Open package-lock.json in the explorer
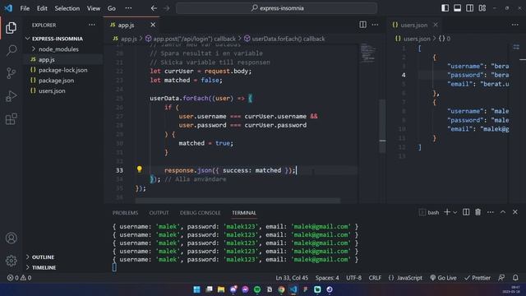This screenshot has width=526, height=296. (x=62, y=70)
